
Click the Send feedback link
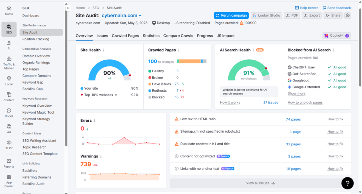click(x=337, y=8)
